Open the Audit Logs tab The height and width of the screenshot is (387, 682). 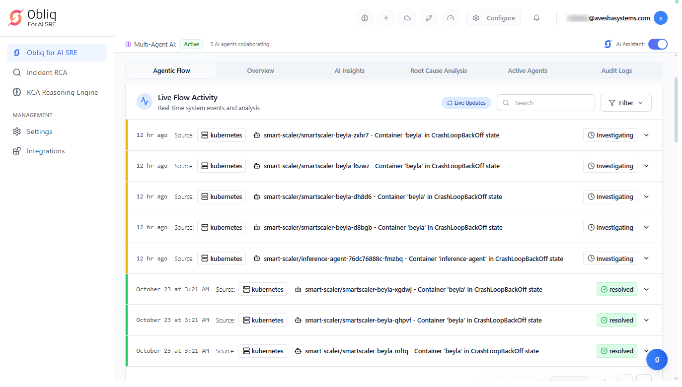tap(616, 71)
